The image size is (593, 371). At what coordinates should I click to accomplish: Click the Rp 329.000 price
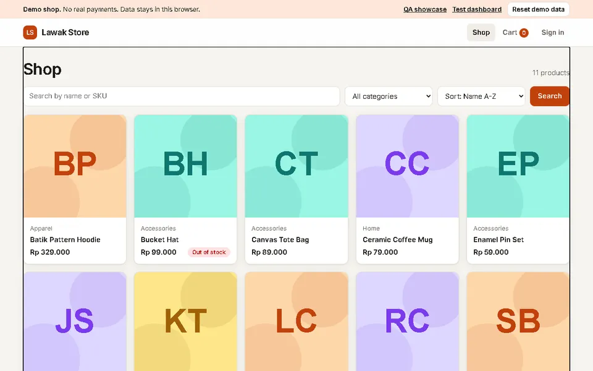pyautogui.click(x=50, y=252)
